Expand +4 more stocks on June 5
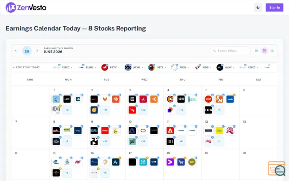 click(219, 110)
